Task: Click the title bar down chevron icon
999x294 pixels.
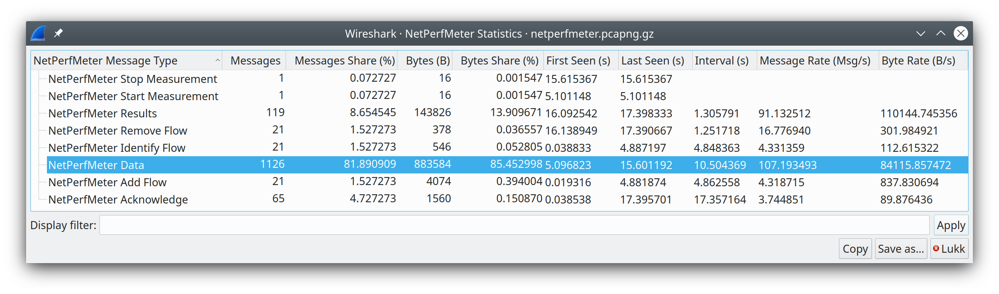Action: [x=921, y=33]
